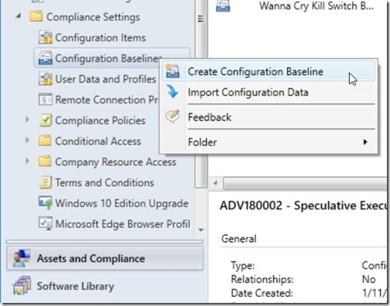Select Windows 10 Edition Upgrade node
This screenshot has height=306, width=390.
tap(121, 203)
